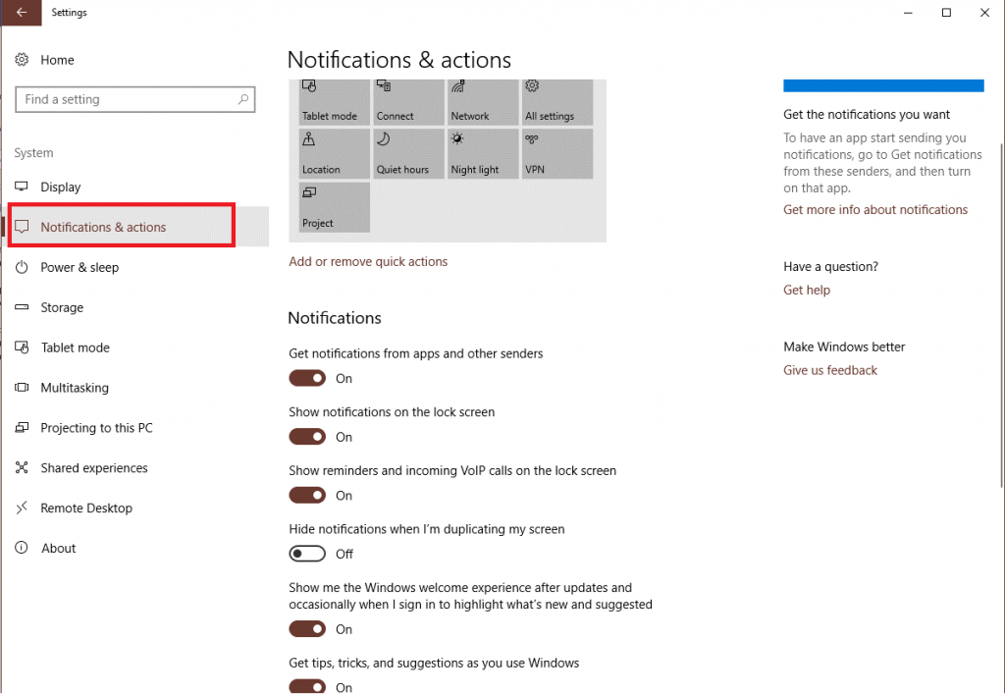The width and height of the screenshot is (1005, 694).
Task: Click the blue banner above Get the notifications
Action: pos(883,85)
